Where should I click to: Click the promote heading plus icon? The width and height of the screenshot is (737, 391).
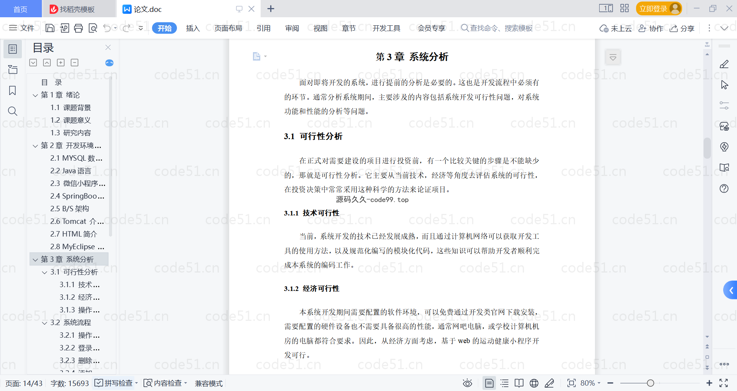coord(61,62)
